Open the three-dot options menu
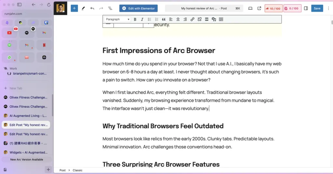Image resolution: width=333 pixels, height=174 pixels. coord(328,8)
